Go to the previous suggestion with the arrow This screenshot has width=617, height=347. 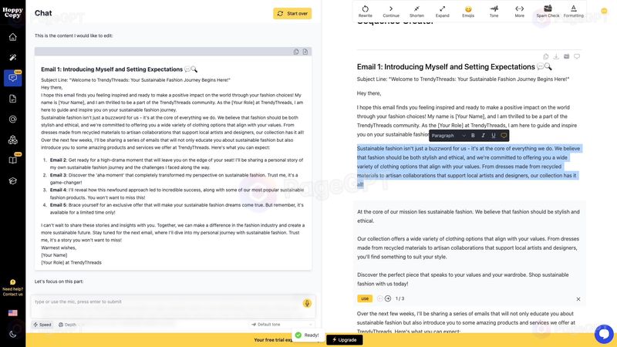[x=379, y=298]
